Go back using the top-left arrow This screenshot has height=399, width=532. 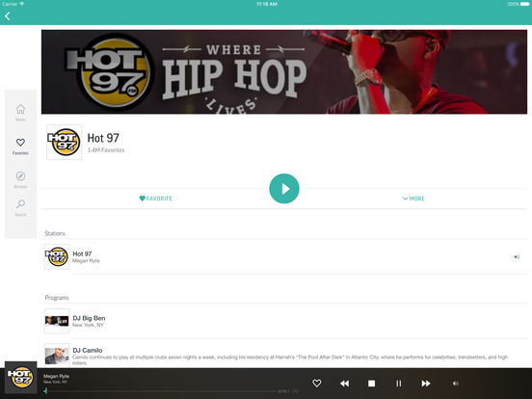[x=8, y=16]
